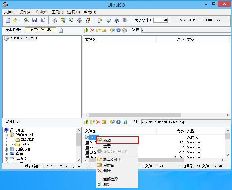
Task: Click the Compress ISO toolbar icon
Action: (63, 20)
